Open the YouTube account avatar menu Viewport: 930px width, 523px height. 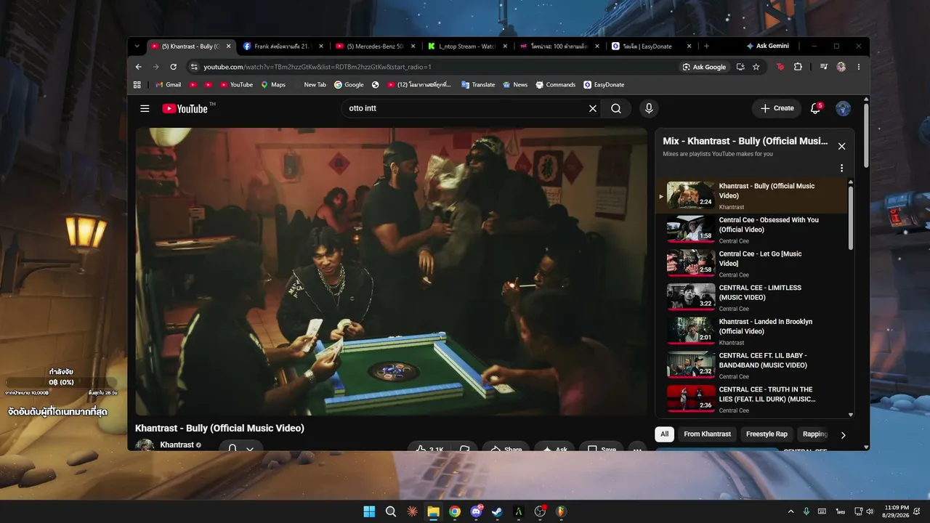coord(843,108)
